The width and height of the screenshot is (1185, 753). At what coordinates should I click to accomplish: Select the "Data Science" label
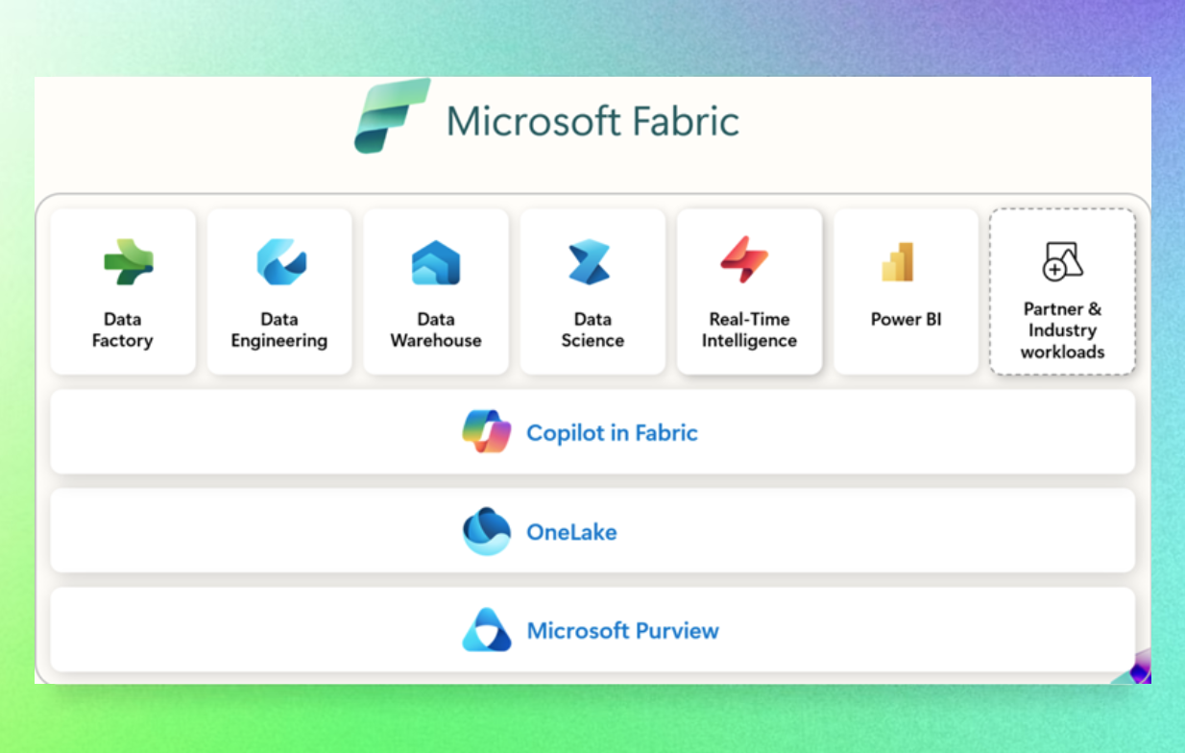592,329
